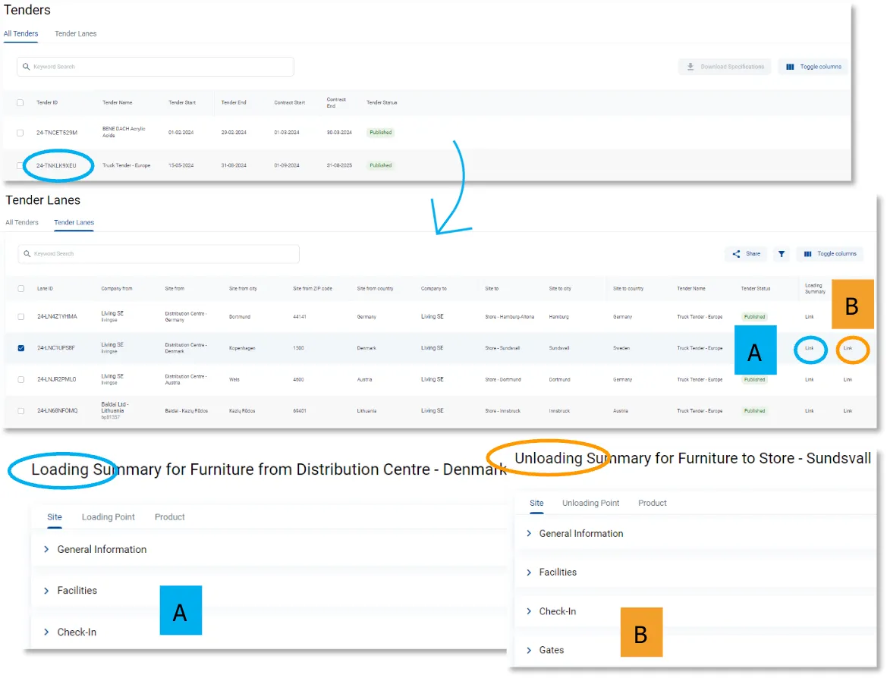Viewport: 887px width, 678px height.
Task: Click Toggle columns in the Tender Lanes panel
Action: [830, 254]
